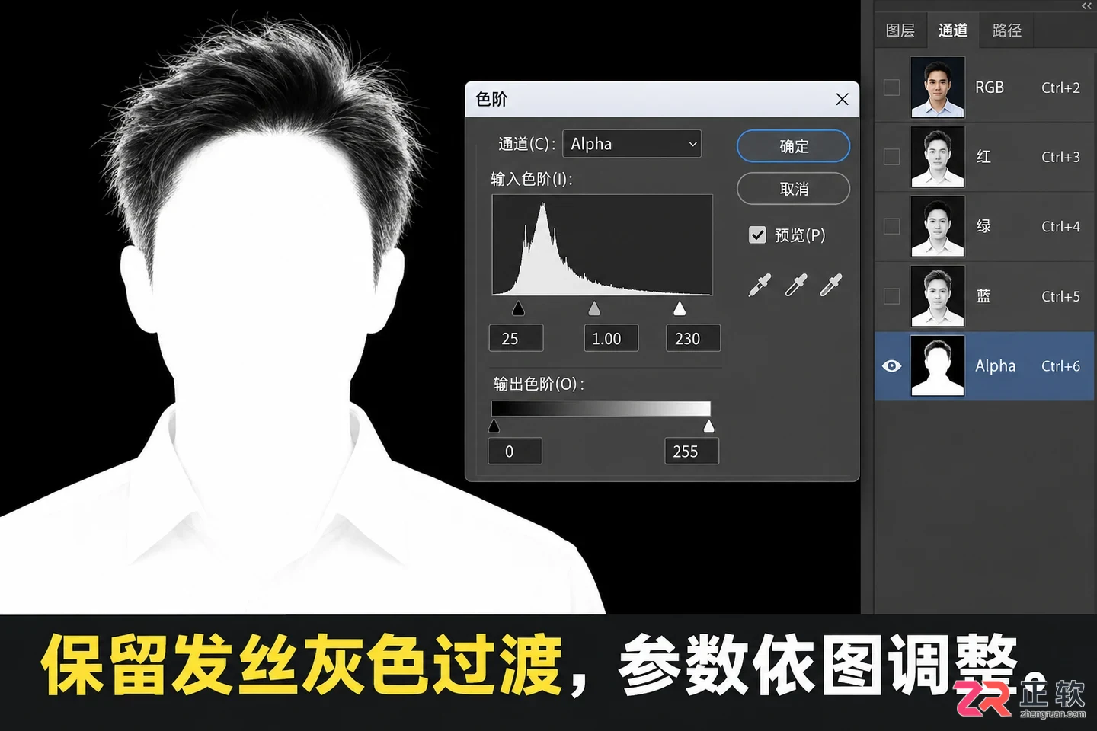1097x731 pixels.
Task: Select the RGB channel thumbnail
Action: 938,88
